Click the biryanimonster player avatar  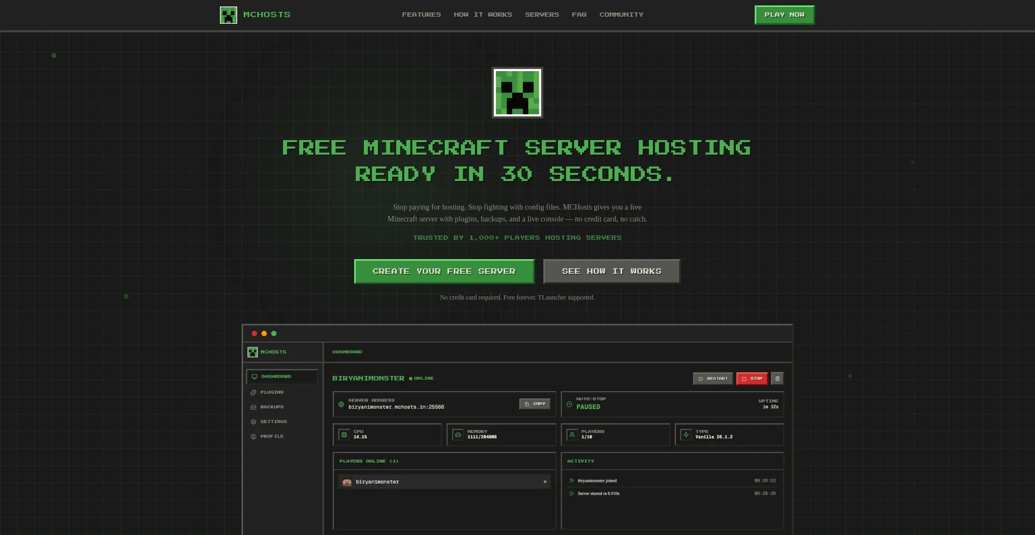click(347, 482)
